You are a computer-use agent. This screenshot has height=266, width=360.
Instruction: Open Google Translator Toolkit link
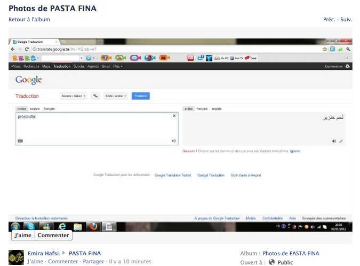point(173,175)
